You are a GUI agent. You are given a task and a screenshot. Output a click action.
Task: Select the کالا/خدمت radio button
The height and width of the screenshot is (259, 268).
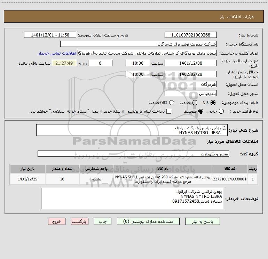(172, 103)
